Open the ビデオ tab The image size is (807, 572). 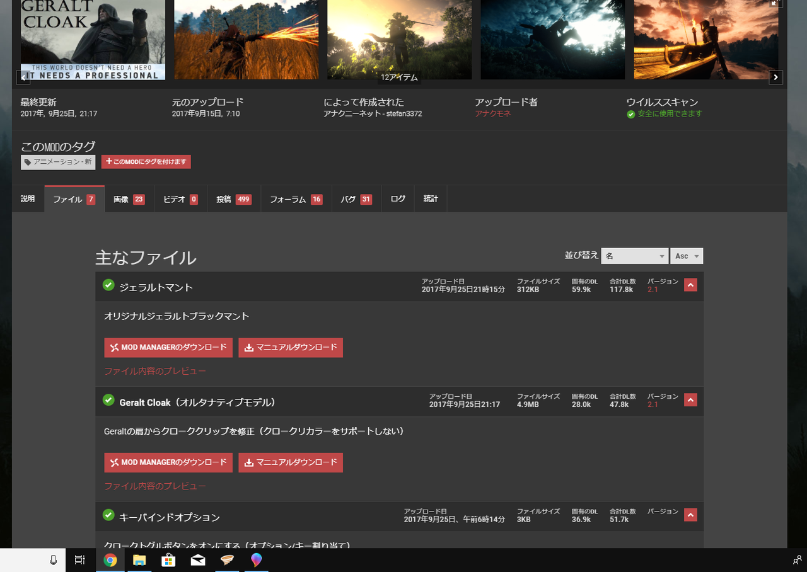[x=180, y=199]
